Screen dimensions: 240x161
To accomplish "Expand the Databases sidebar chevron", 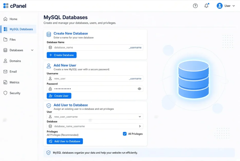I will pos(32,50).
